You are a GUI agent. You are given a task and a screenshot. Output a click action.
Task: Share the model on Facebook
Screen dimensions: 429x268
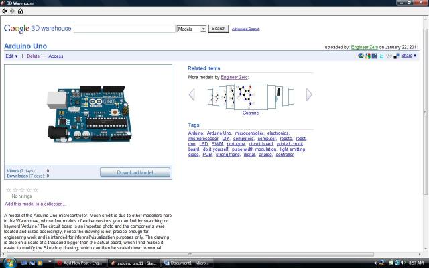pyautogui.click(x=374, y=56)
